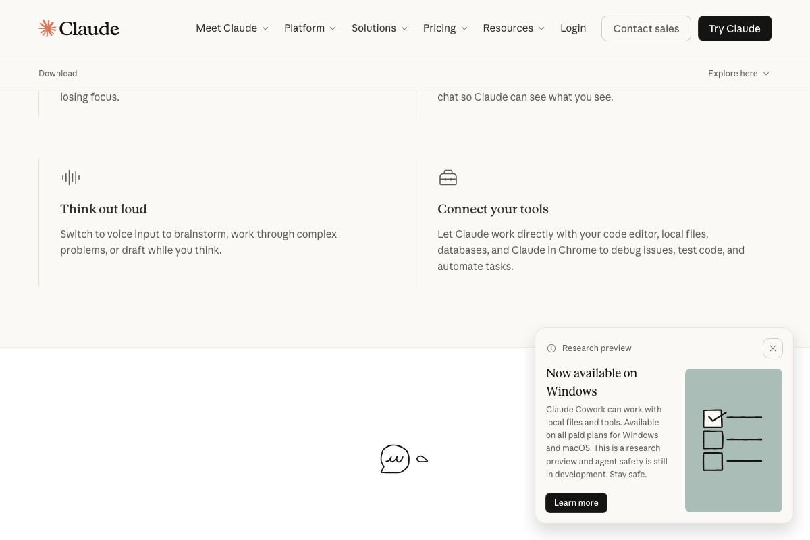
Task: Click the Contact sales button
Action: click(x=646, y=28)
